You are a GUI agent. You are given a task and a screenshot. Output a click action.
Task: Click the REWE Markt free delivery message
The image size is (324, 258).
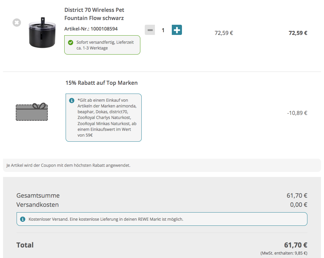(106, 219)
